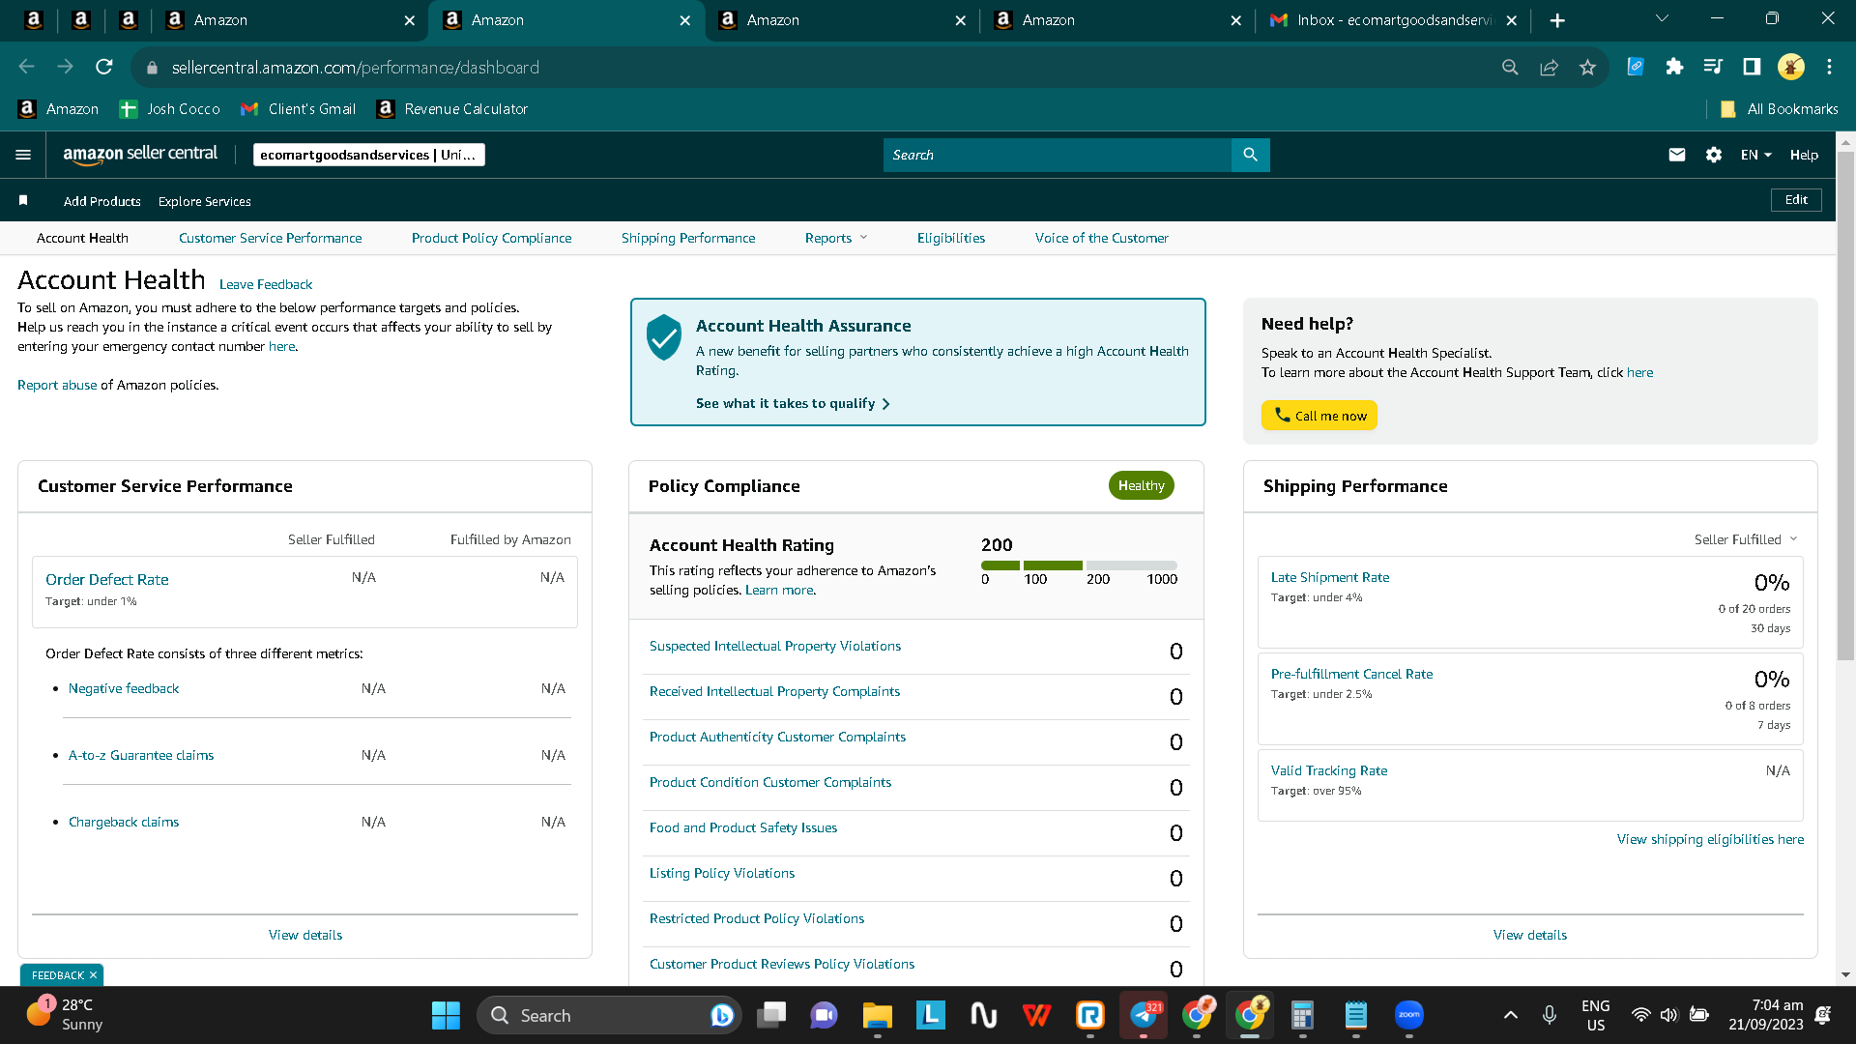Viewport: 1856px width, 1044px height.
Task: Click the Edit button in the navigation bar
Action: tap(1796, 200)
